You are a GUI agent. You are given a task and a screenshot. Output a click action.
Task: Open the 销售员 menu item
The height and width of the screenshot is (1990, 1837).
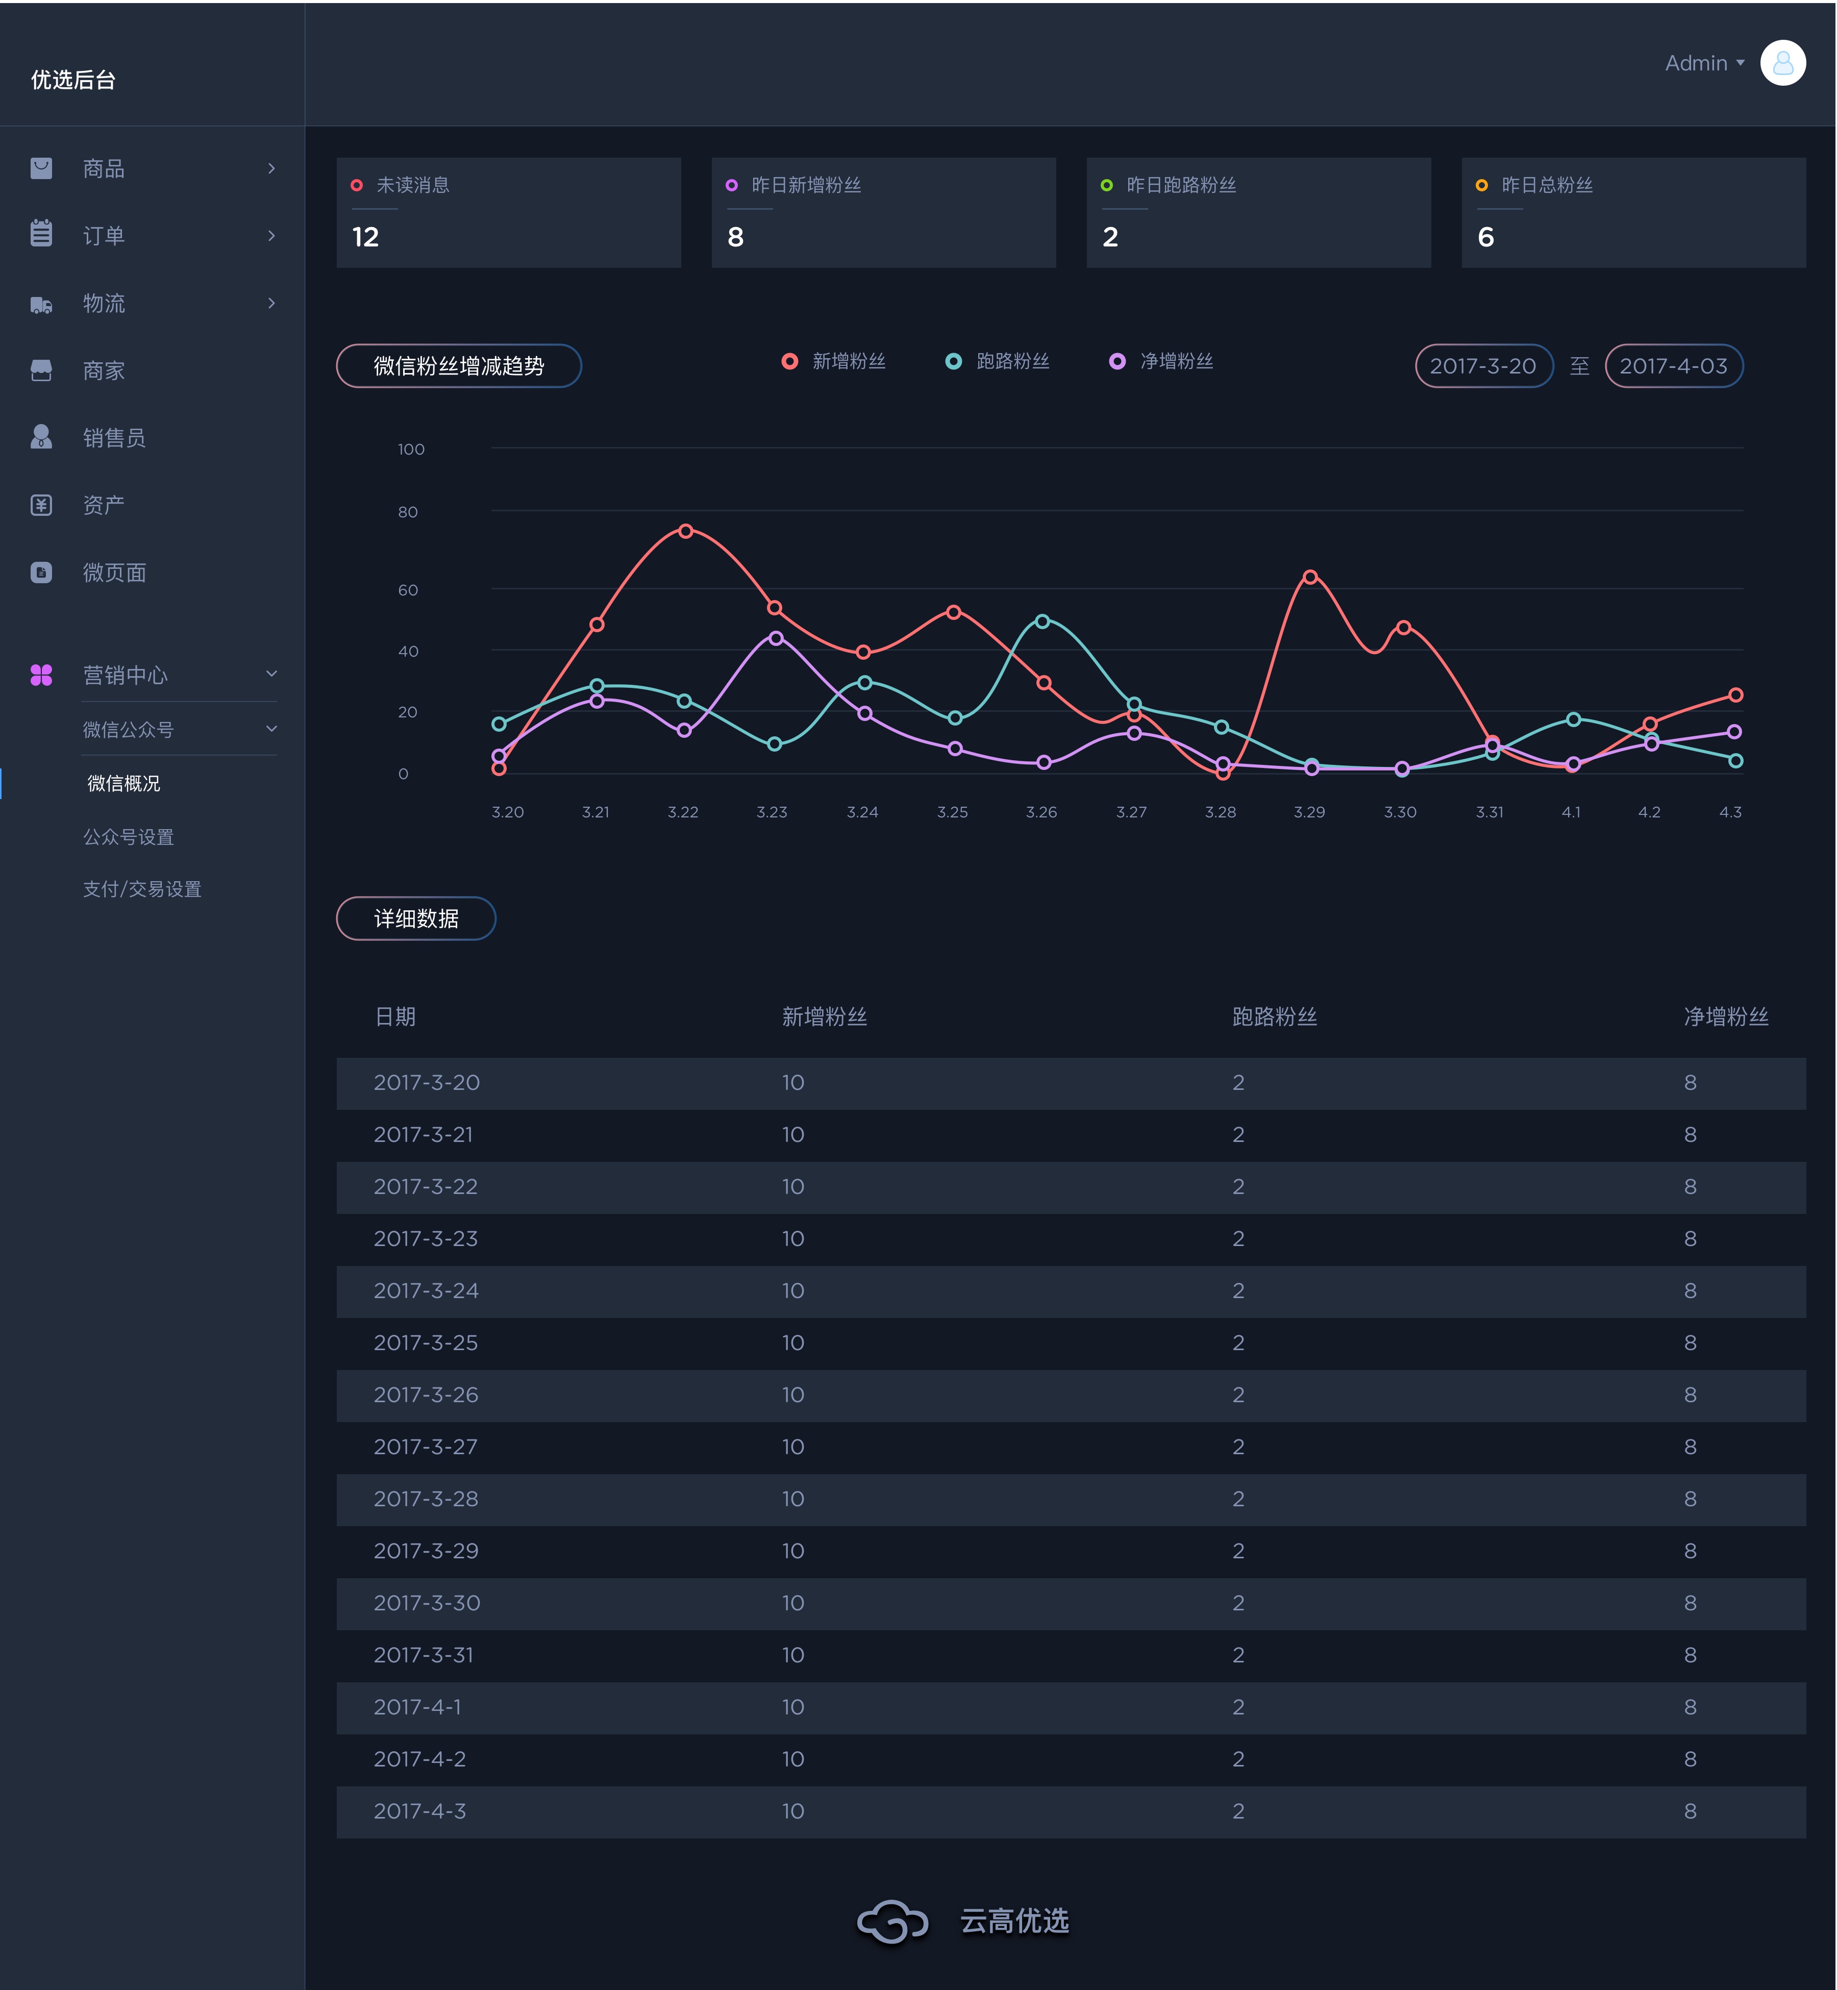pos(114,437)
